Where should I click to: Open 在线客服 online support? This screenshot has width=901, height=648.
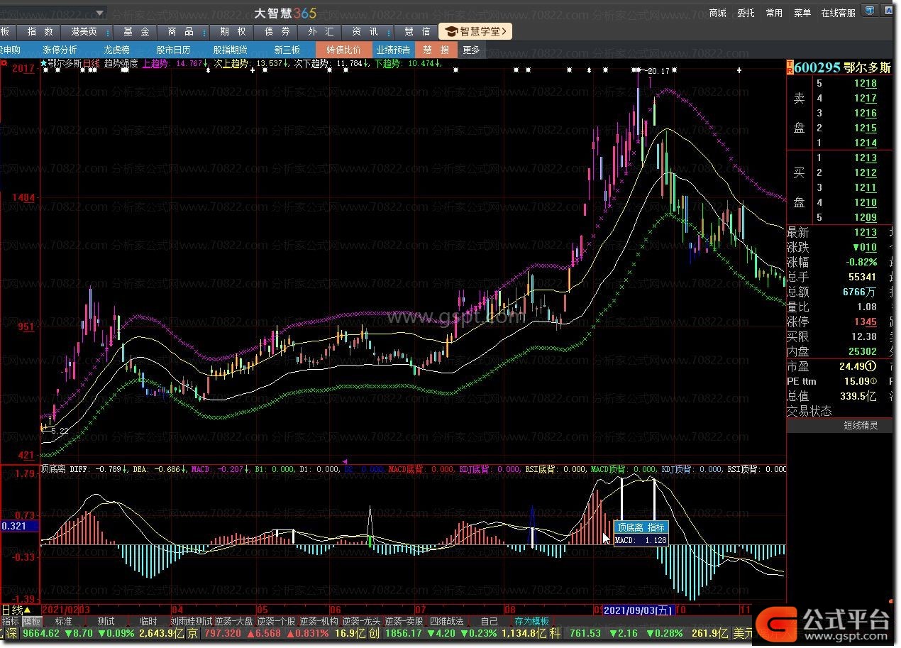tap(838, 13)
